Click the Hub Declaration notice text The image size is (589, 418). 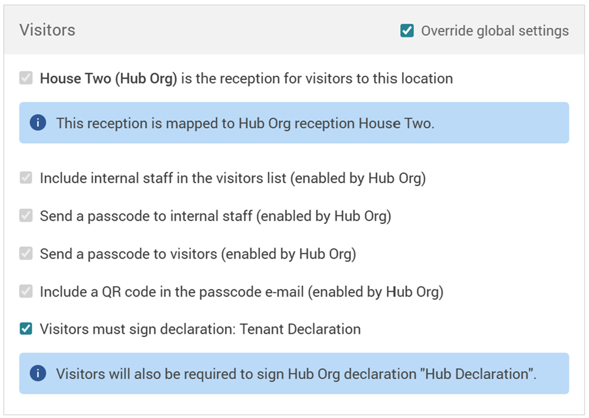tap(295, 374)
